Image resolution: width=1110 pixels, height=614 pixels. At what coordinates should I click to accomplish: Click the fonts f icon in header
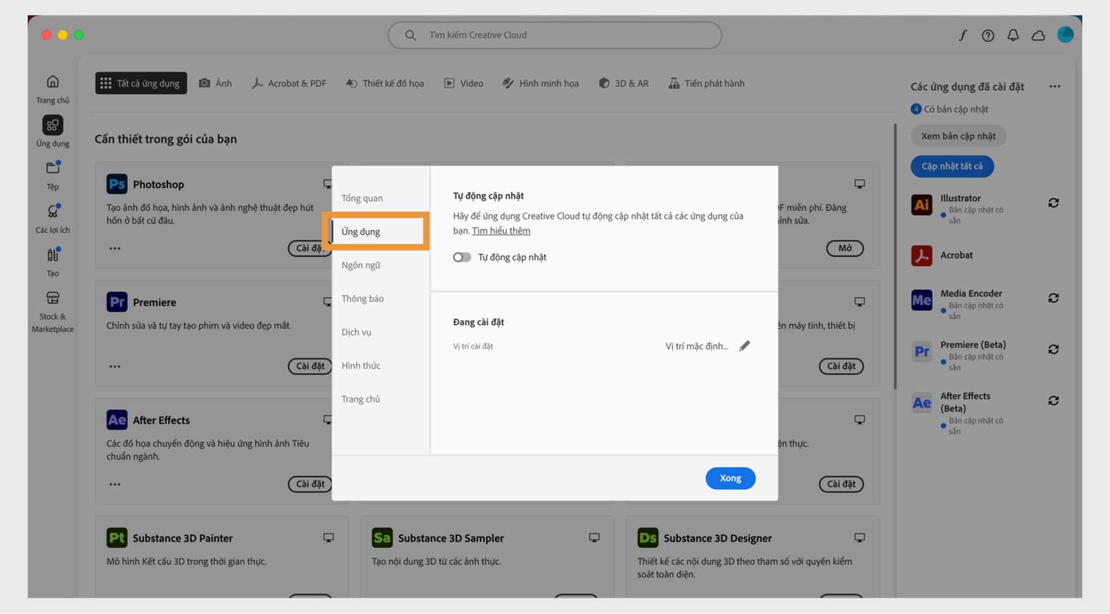[963, 35]
